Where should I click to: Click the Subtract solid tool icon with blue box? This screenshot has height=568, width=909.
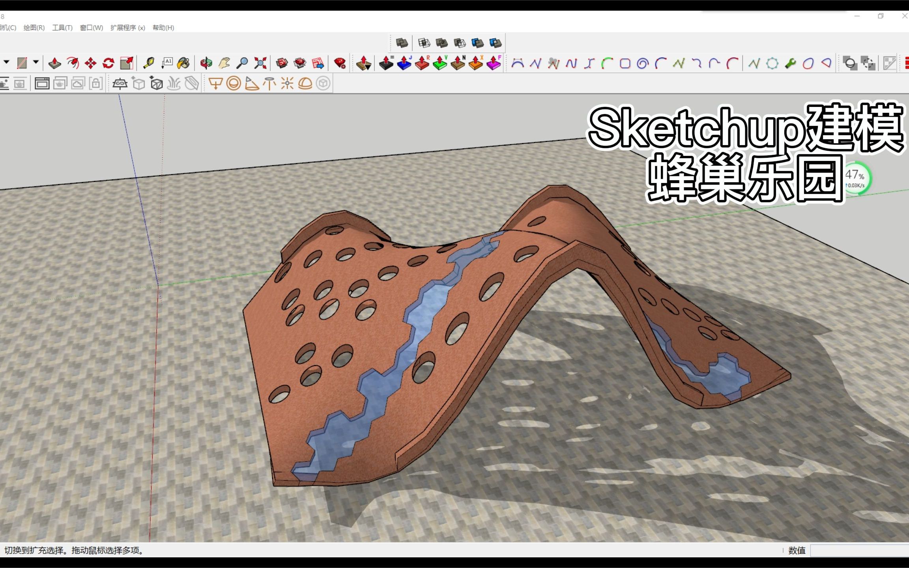(x=478, y=43)
